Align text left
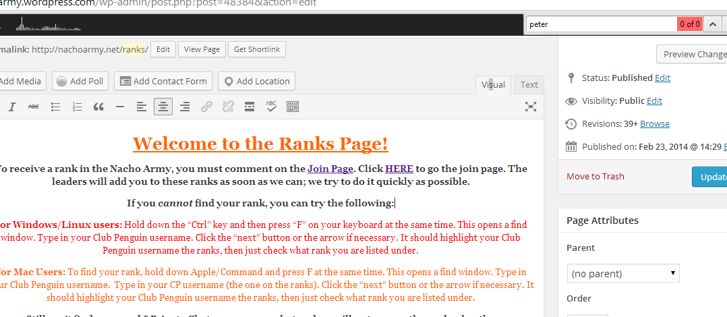Screen dimensions: 727x317 click(141, 107)
